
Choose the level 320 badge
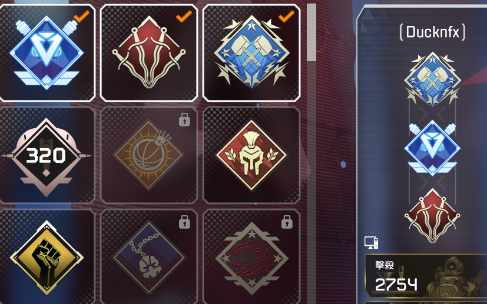(47, 155)
